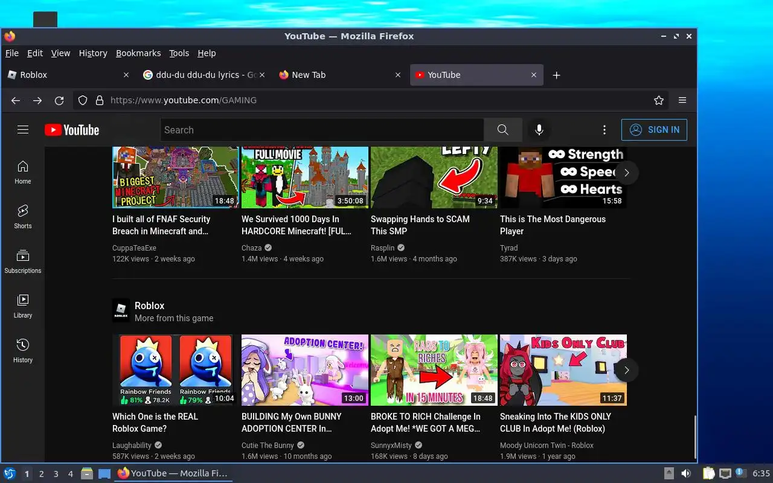The width and height of the screenshot is (773, 483).
Task: Close the Roblox tab
Action: coord(126,75)
